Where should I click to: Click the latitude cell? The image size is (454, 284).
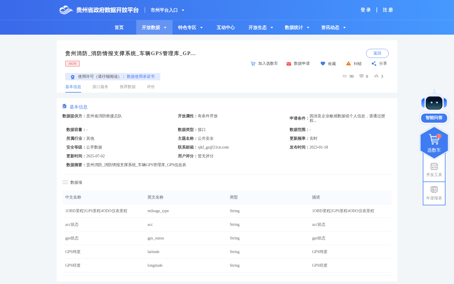pos(154,252)
